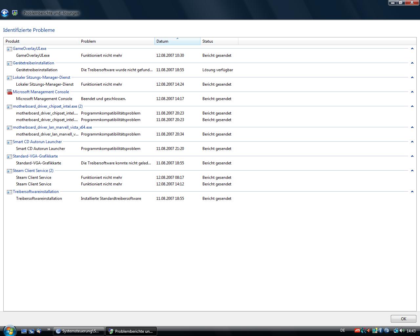Screen dimensions: 420x336
Task: Click the Show Desktop quick launch icon
Action: (24, 331)
